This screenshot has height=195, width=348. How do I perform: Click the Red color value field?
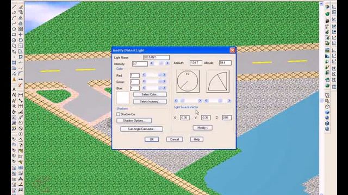(x=135, y=76)
